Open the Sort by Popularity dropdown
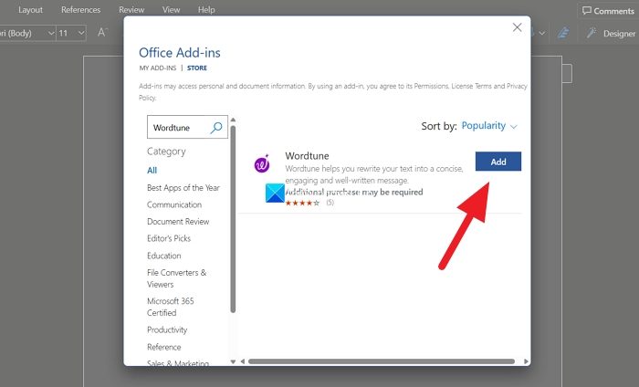Viewport: 639px width, 387px height. [x=489, y=126]
